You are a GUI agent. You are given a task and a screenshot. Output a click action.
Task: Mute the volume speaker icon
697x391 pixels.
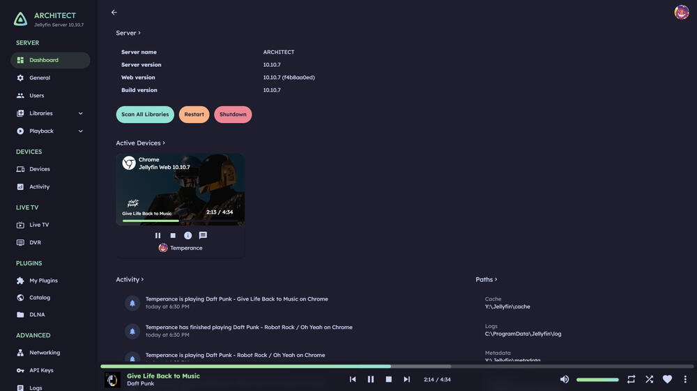(x=565, y=379)
